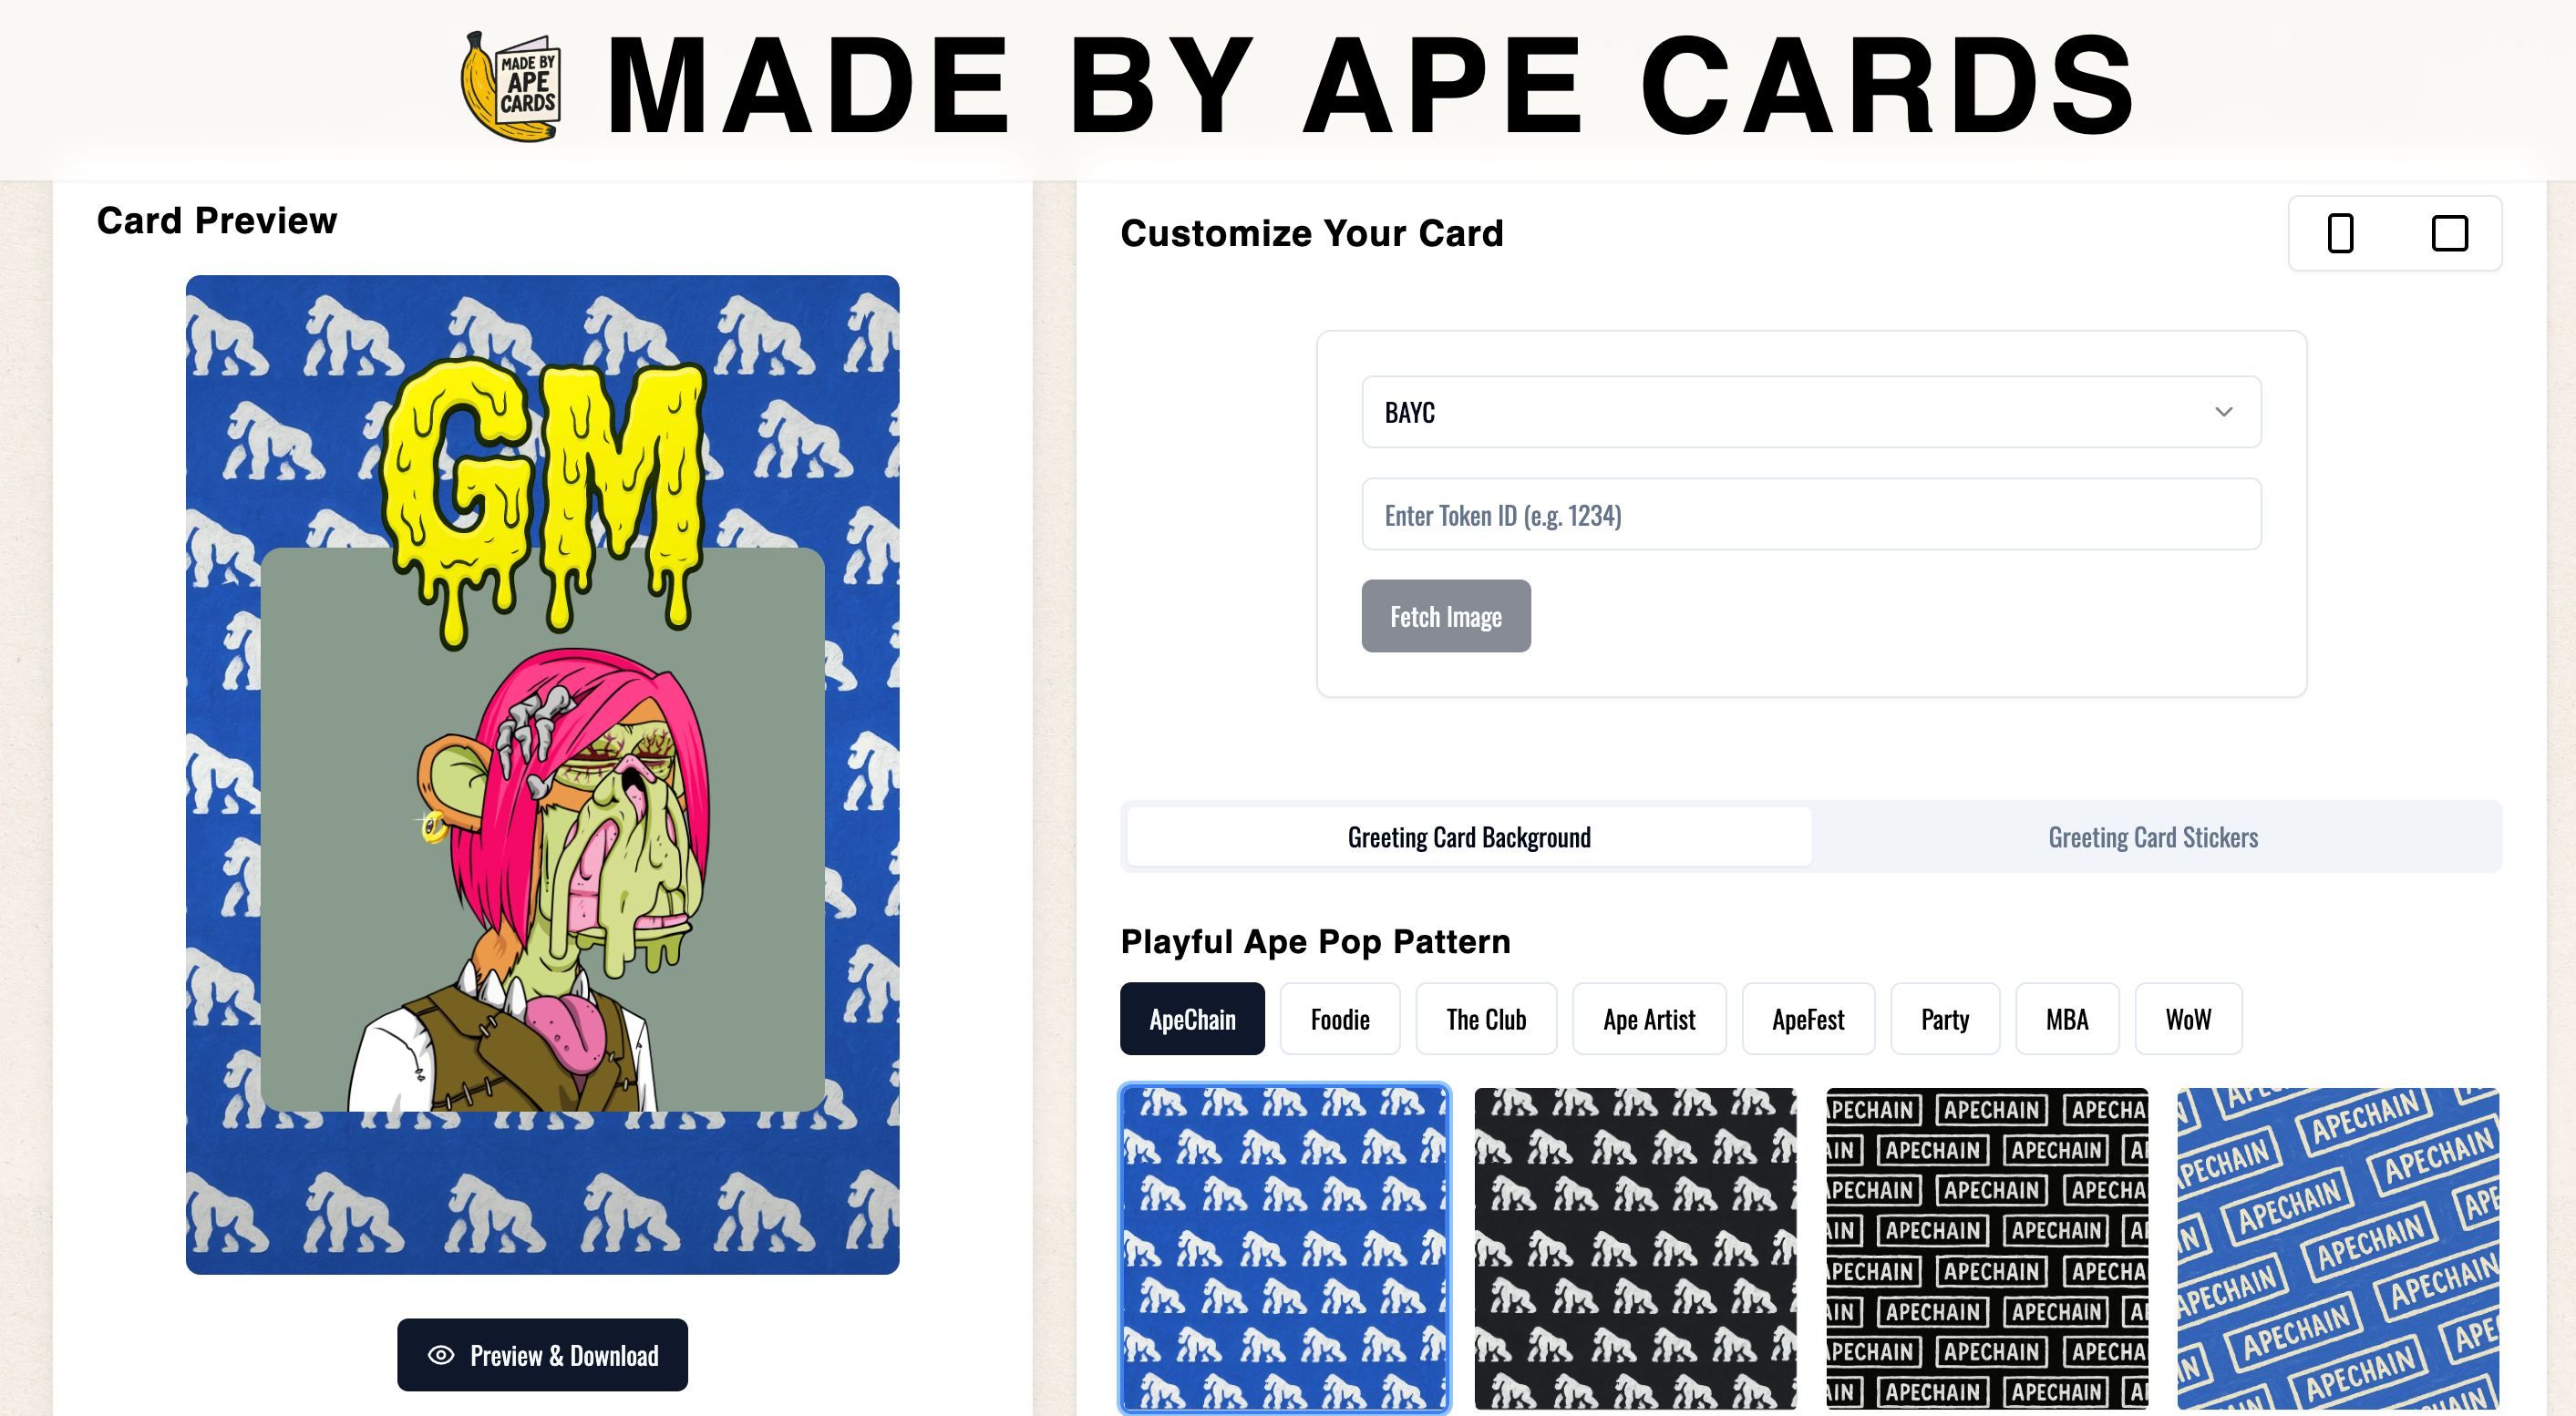2576x1416 pixels.
Task: Click the dropdown chevron arrow beside BAYC
Action: click(2223, 412)
